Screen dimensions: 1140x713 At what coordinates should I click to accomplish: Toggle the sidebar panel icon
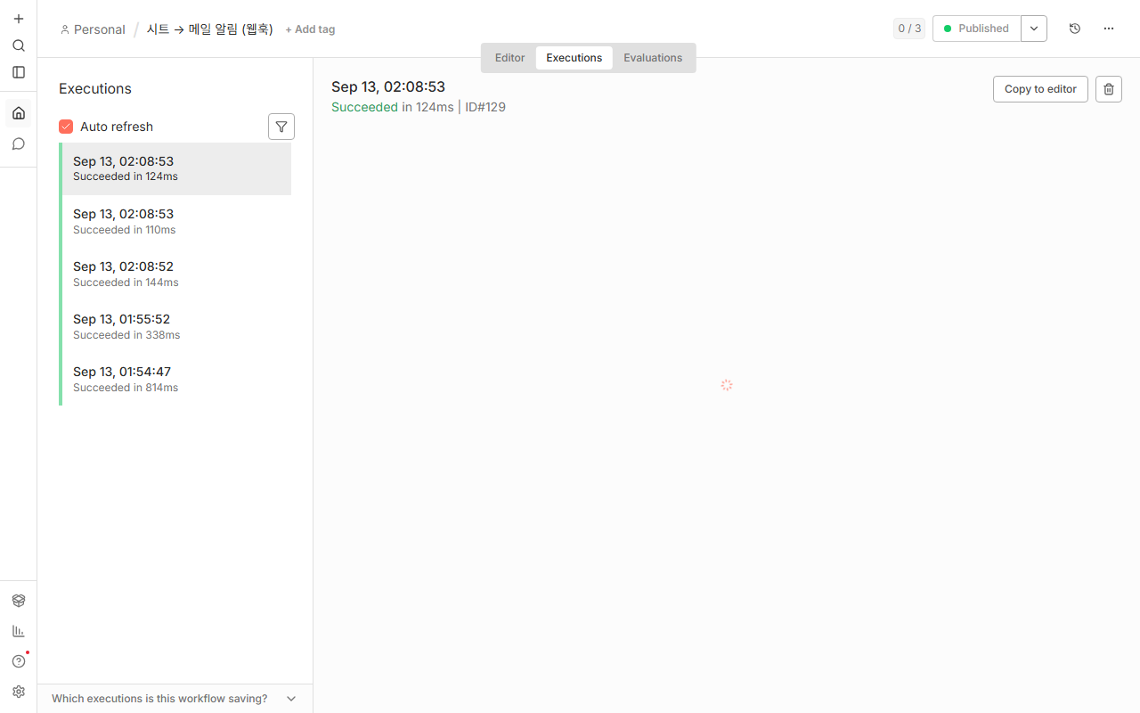point(19,72)
